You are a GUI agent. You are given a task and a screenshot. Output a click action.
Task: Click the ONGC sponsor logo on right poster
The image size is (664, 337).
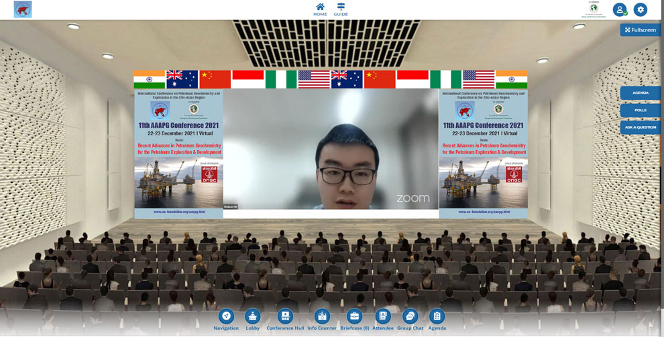pyautogui.click(x=514, y=174)
